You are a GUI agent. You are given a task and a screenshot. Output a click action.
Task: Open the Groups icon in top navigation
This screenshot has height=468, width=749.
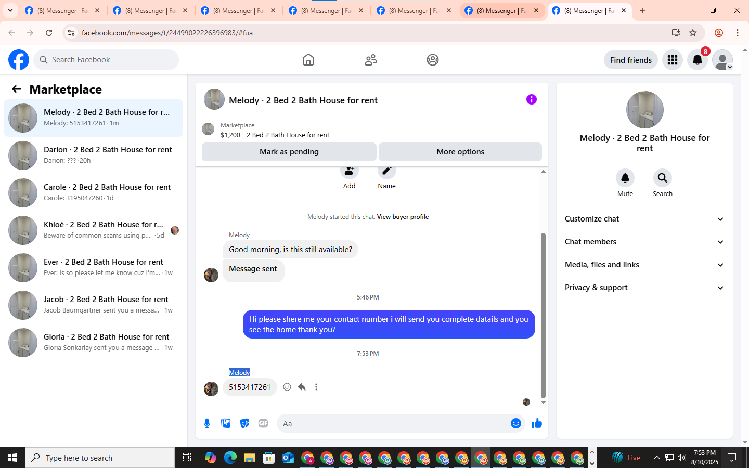433,60
